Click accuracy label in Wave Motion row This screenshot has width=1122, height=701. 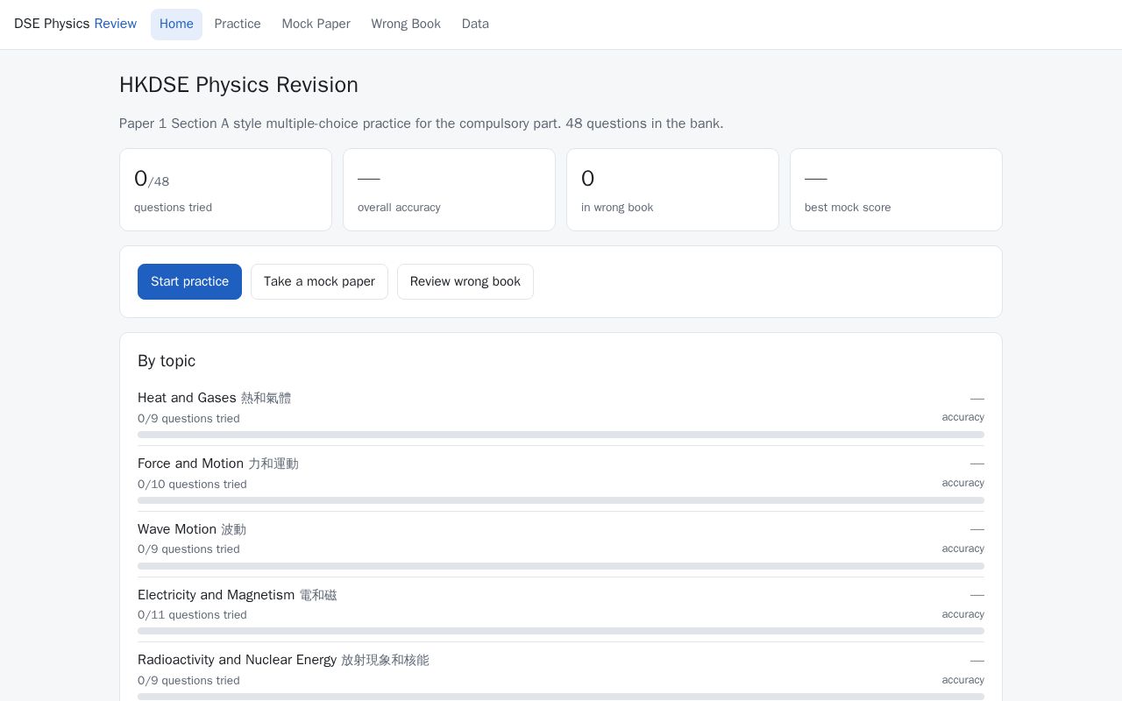(x=962, y=549)
